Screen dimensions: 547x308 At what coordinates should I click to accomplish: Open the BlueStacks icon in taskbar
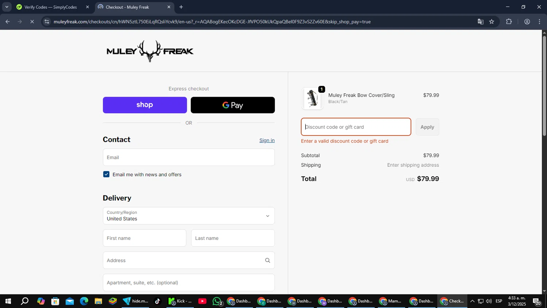coord(113,301)
